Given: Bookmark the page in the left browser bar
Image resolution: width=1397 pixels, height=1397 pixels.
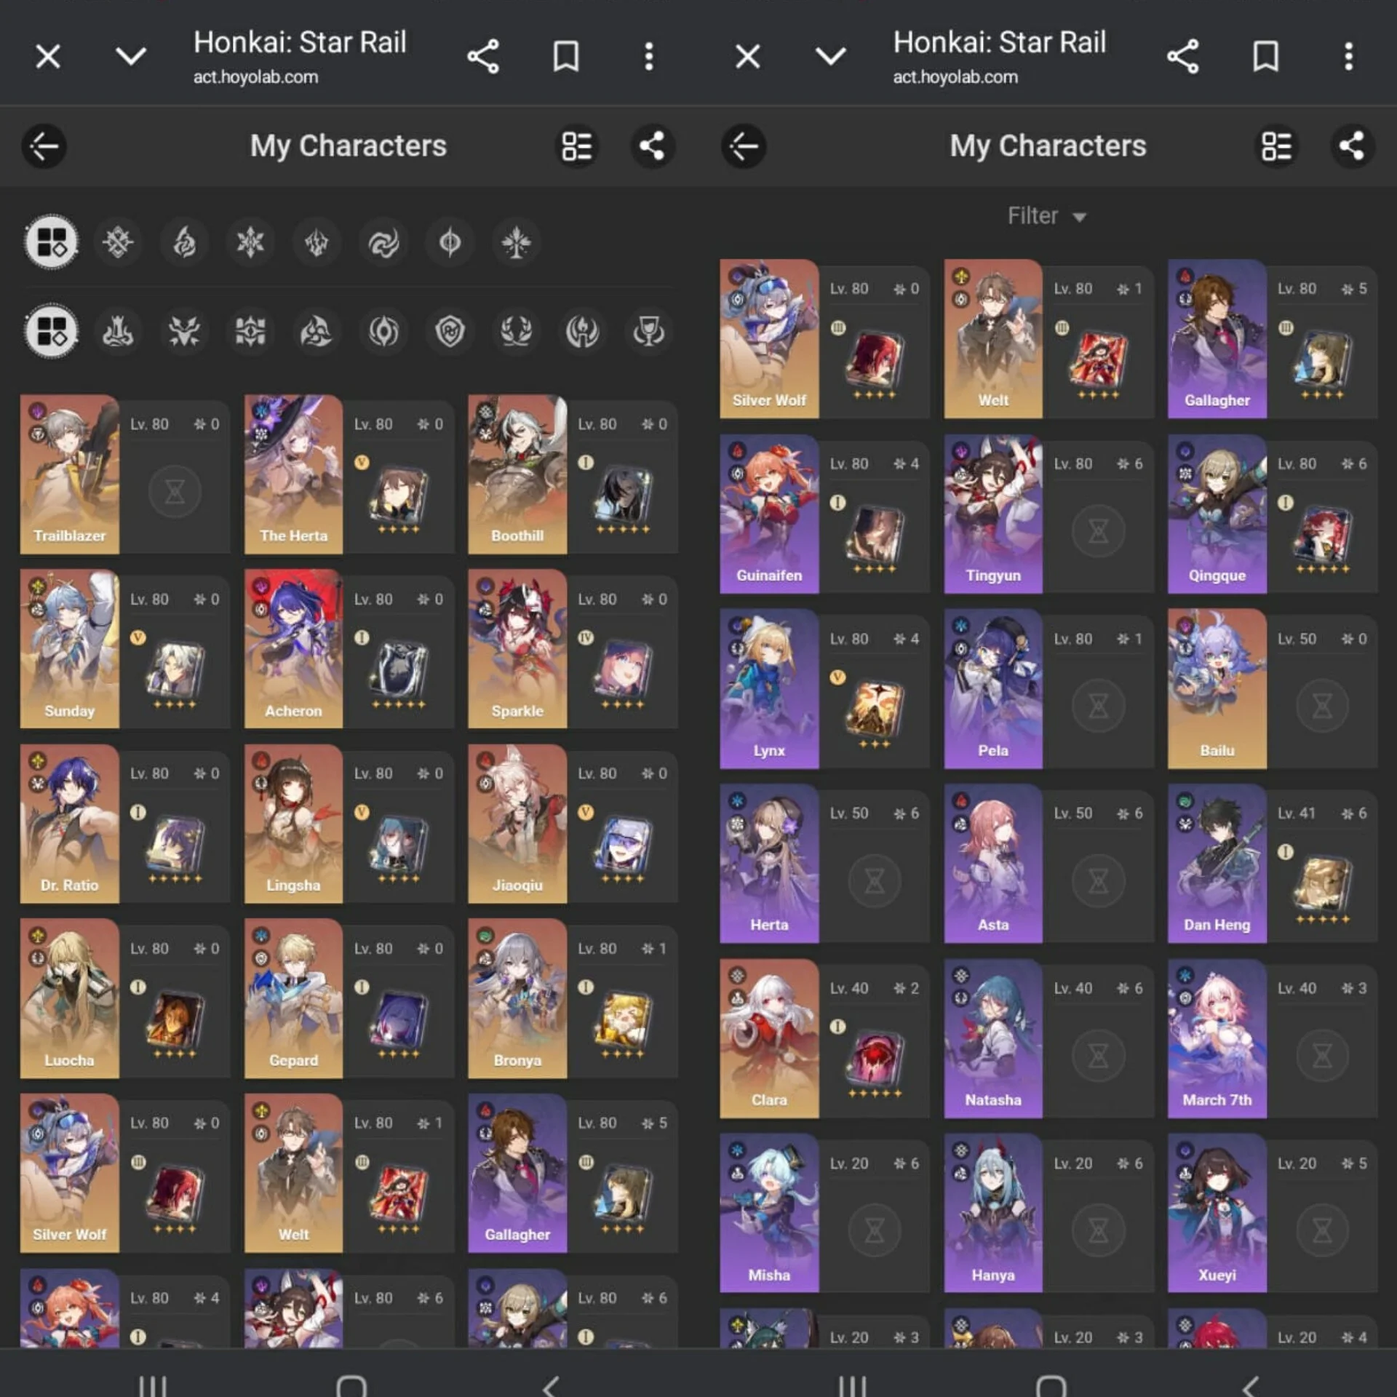Looking at the screenshot, I should [566, 56].
